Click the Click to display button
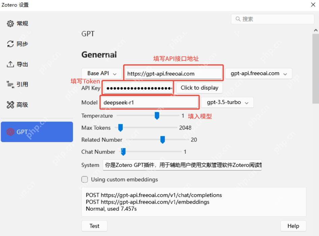 point(199,88)
